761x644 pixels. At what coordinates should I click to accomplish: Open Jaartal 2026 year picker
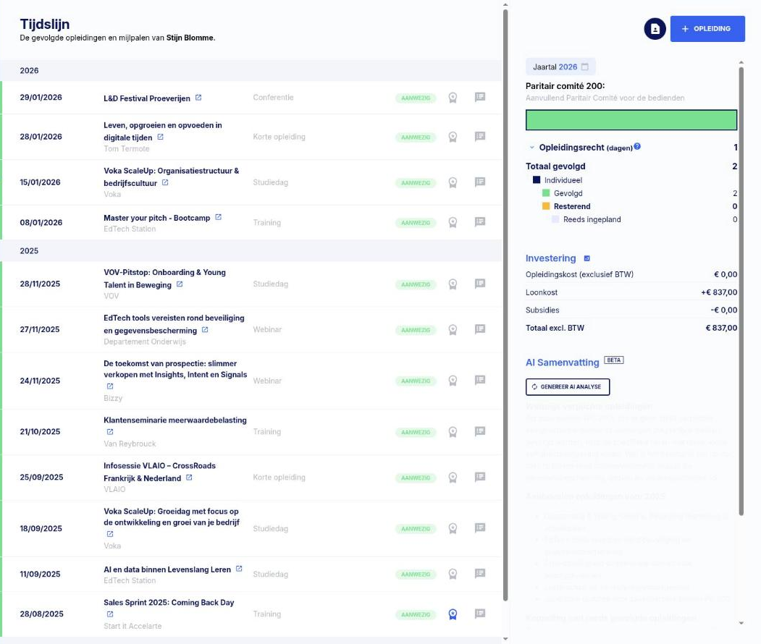click(560, 67)
